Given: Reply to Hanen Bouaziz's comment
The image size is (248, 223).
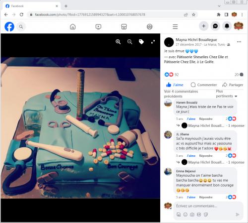Looking at the screenshot, I should pos(206,119).
